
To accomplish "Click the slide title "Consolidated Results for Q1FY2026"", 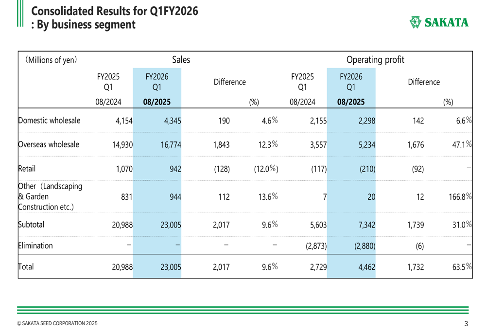I will tap(114, 11).
